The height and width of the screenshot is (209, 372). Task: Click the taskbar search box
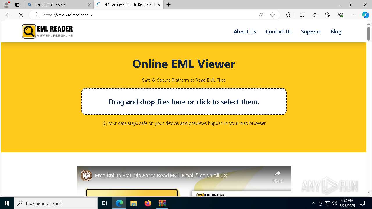click(x=56, y=203)
